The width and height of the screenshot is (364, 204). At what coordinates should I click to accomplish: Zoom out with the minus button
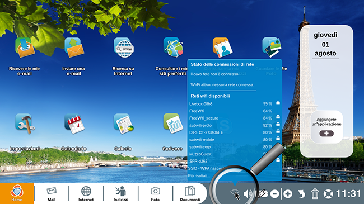[274, 194]
